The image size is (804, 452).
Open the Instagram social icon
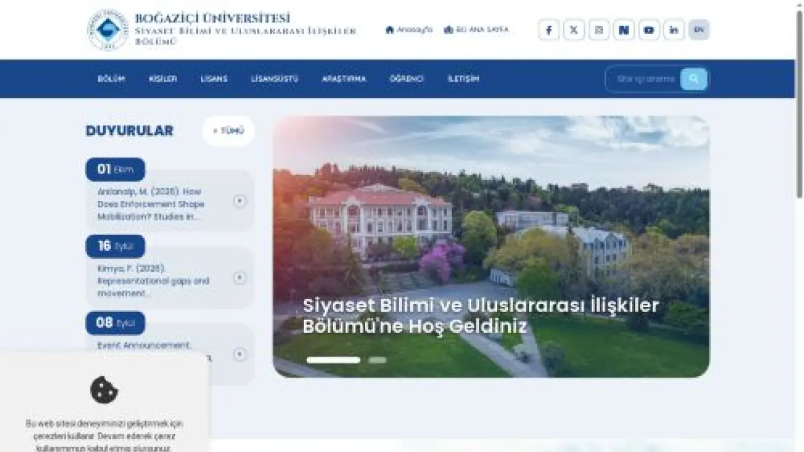point(599,30)
